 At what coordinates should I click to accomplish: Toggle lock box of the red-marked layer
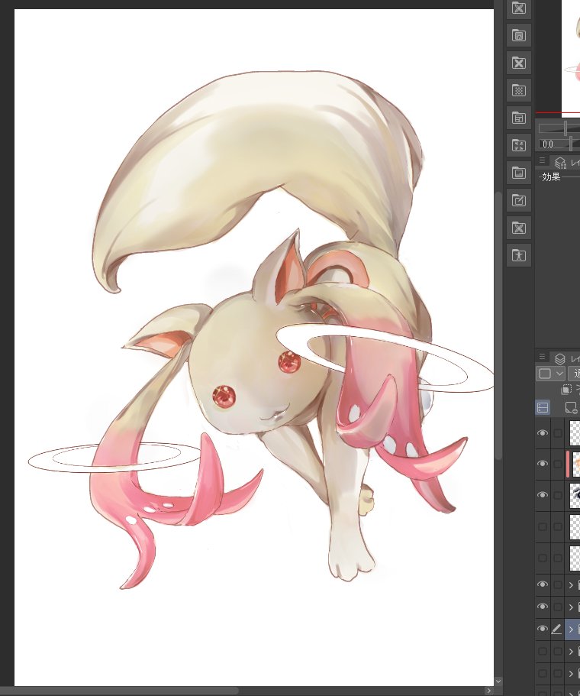[557, 464]
